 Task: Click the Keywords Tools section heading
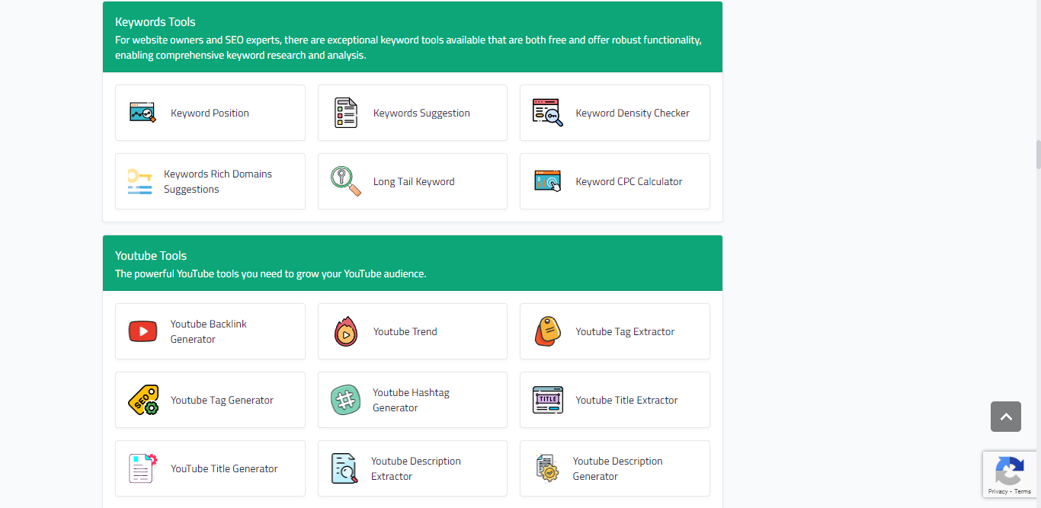click(x=155, y=22)
